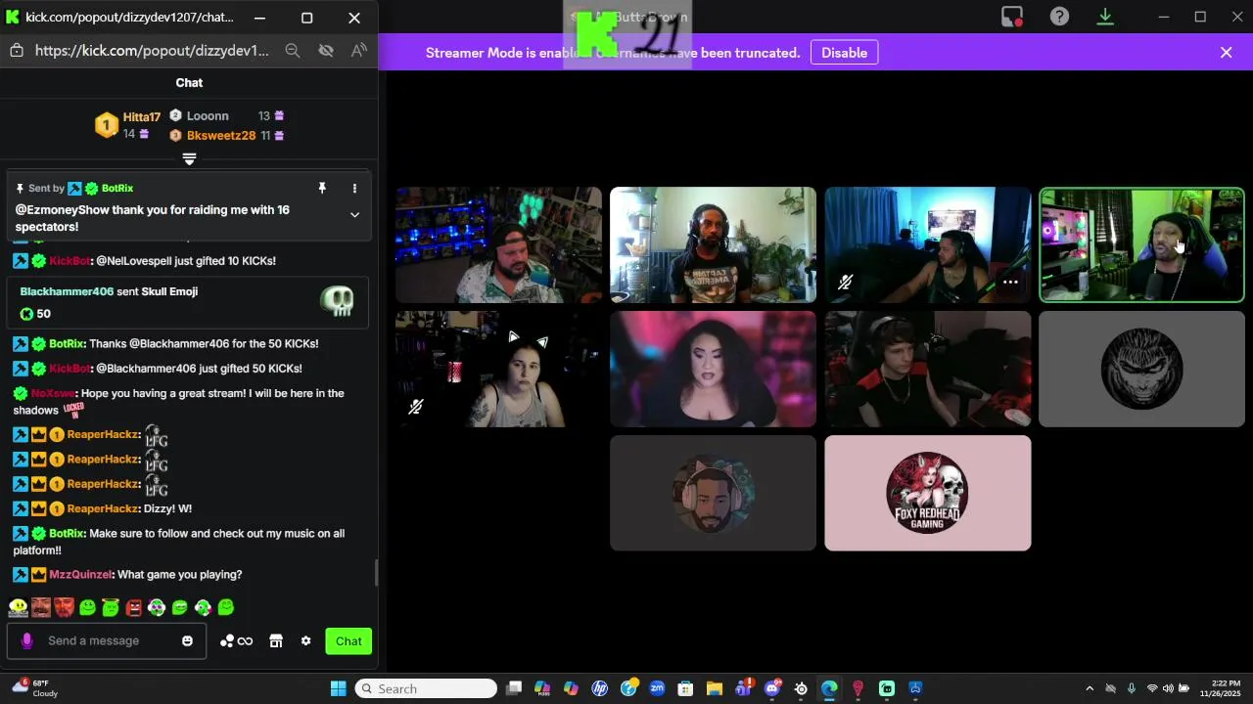Select the Foxy Redhead Gaming participant tile
Image resolution: width=1253 pixels, height=704 pixels.
click(x=927, y=493)
